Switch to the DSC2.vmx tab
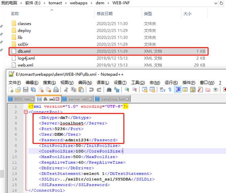 [21, 99]
